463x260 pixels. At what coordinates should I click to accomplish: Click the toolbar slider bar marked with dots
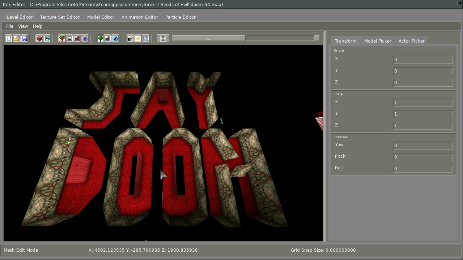click(208, 39)
